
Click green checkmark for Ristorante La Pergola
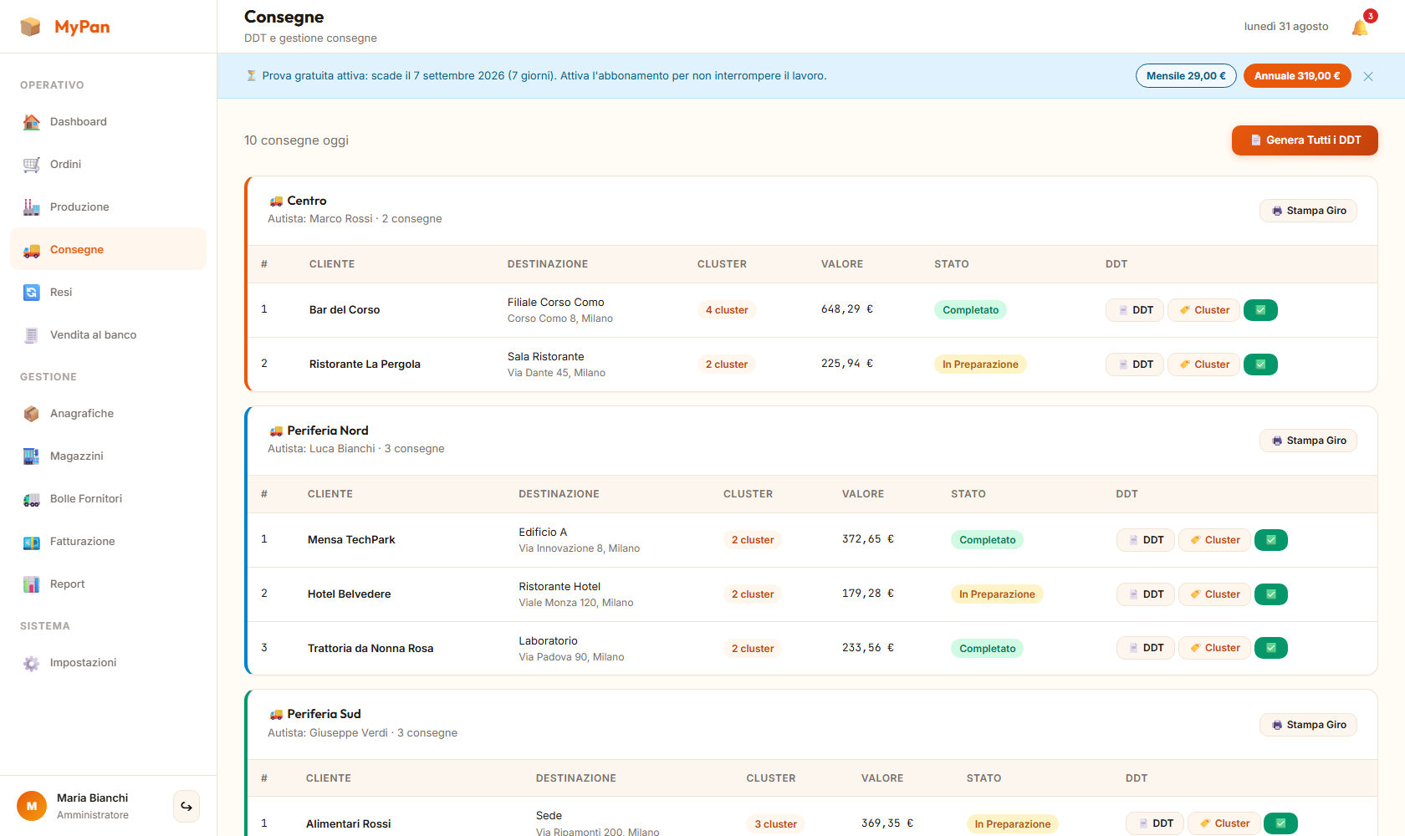tap(1260, 364)
